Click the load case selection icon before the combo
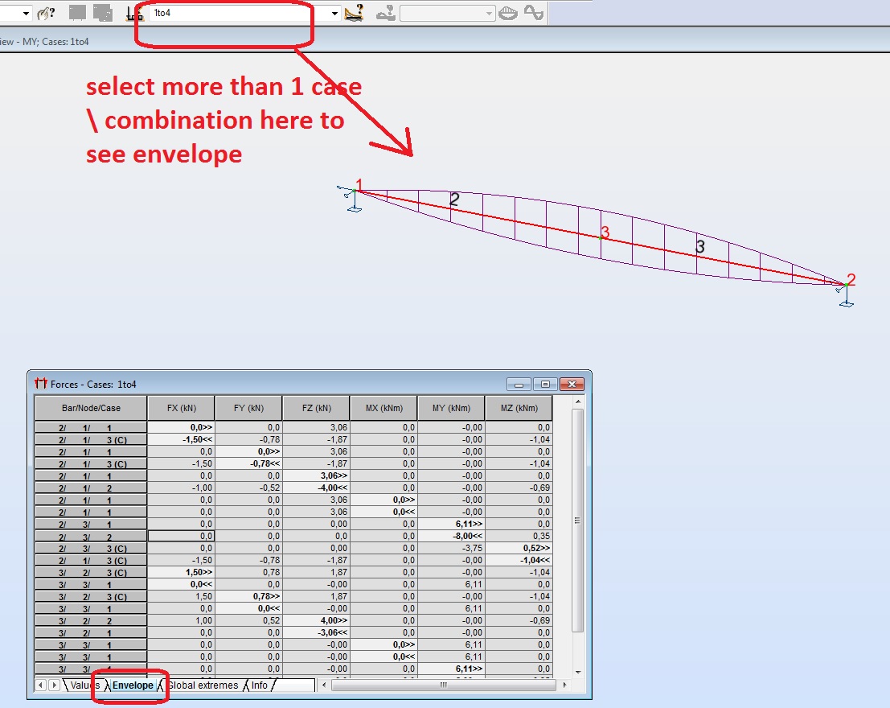The image size is (890, 708). (133, 13)
